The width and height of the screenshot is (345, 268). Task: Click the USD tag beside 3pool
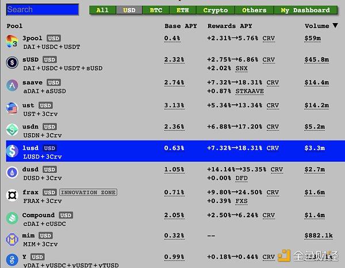(x=53, y=39)
